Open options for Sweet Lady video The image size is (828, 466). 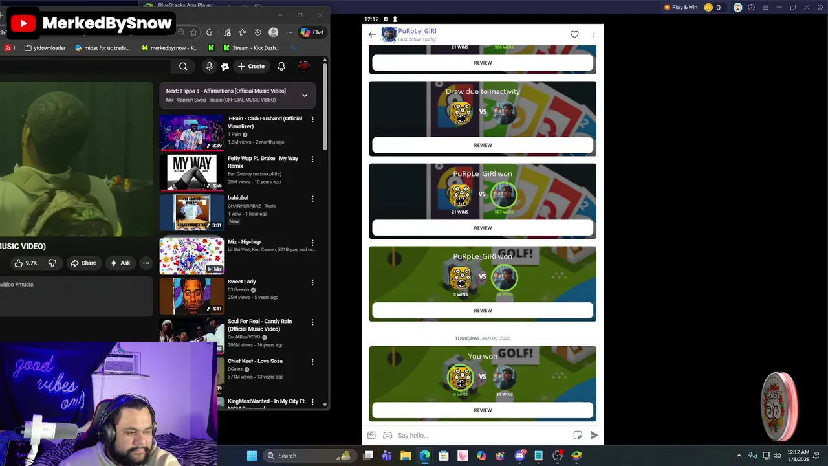[312, 283]
